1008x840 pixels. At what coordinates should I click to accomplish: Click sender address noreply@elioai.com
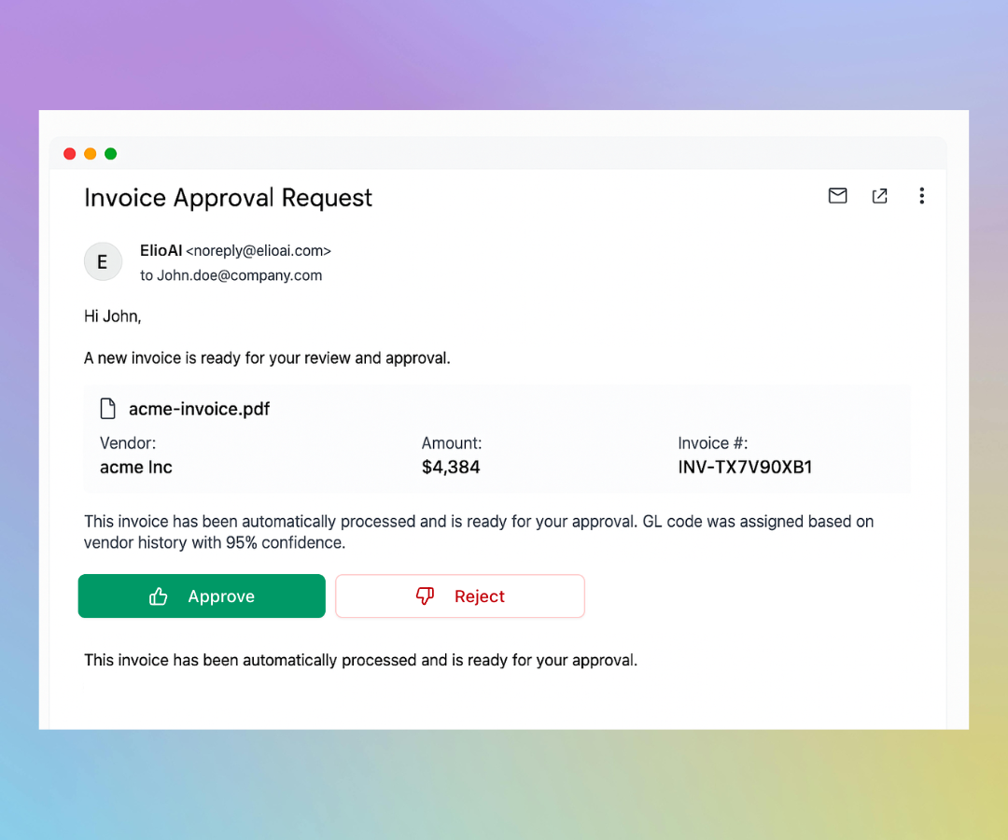click(259, 251)
